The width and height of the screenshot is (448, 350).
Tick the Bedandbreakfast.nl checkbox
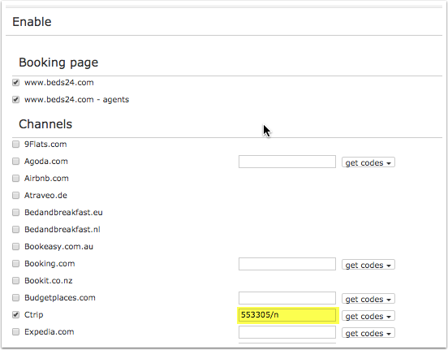coord(15,229)
